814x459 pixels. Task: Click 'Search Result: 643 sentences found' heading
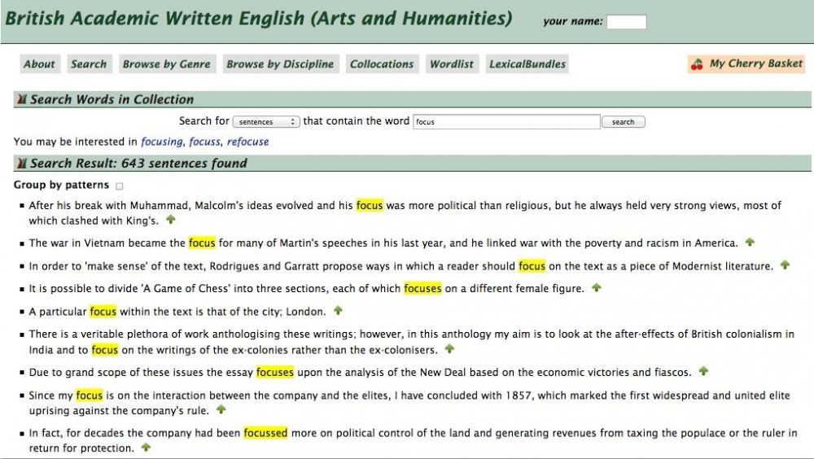[138, 164]
